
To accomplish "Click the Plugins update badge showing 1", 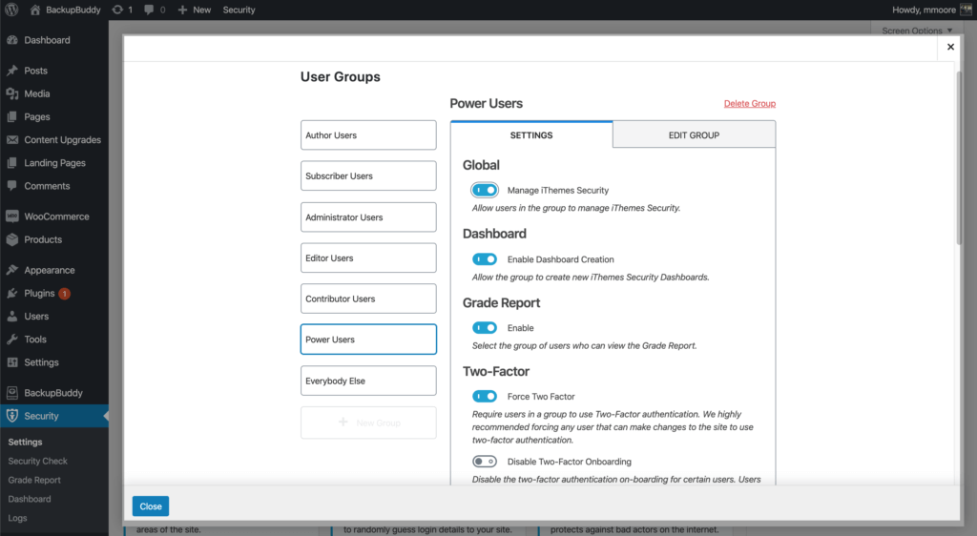I will click(x=64, y=293).
